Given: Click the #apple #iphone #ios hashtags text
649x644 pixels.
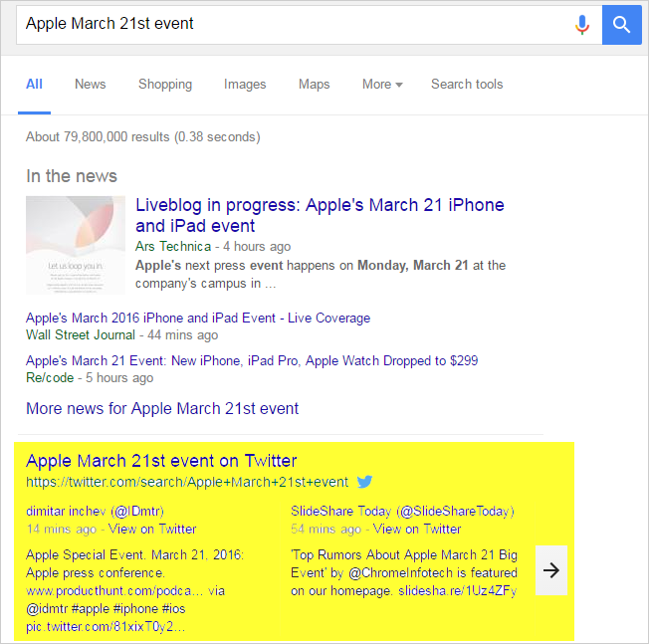Looking at the screenshot, I should (x=128, y=609).
